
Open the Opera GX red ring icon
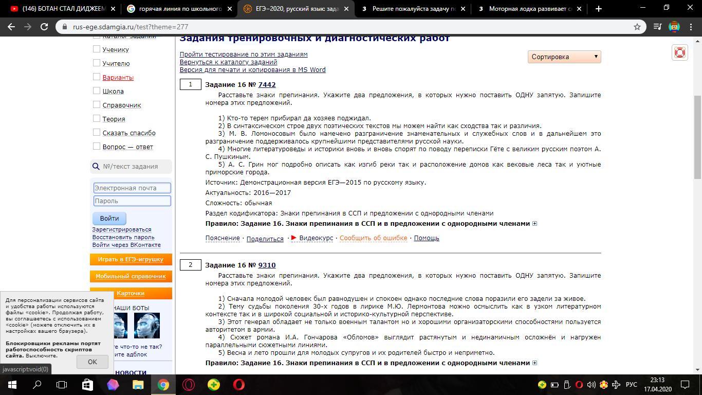click(189, 385)
